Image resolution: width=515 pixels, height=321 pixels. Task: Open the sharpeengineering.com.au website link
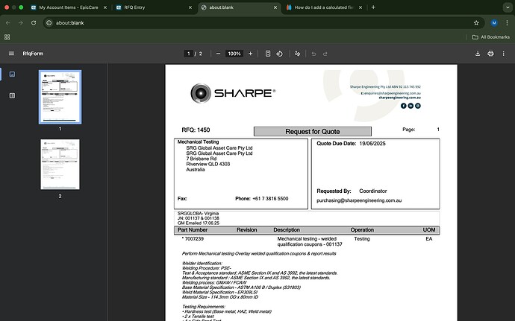click(399, 98)
